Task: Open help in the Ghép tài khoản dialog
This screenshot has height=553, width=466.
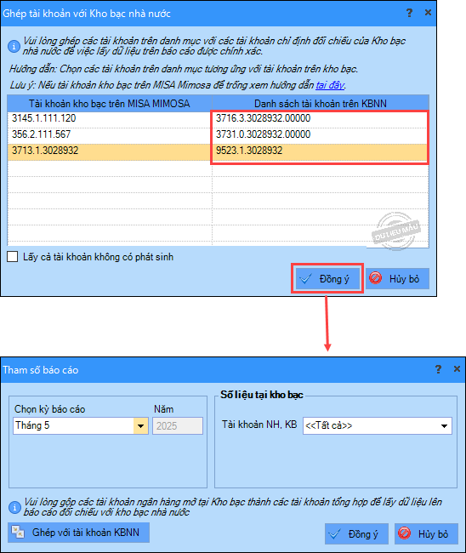Action: (409, 13)
